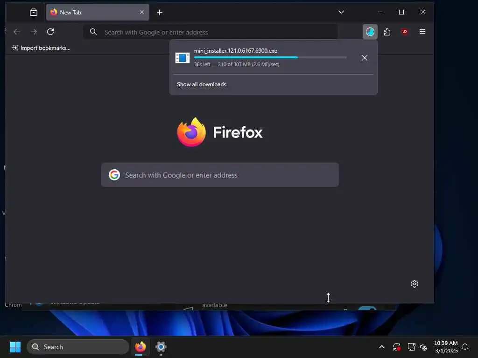Open the uBlock Origin extension icon
This screenshot has height=358, width=478.
click(x=405, y=32)
